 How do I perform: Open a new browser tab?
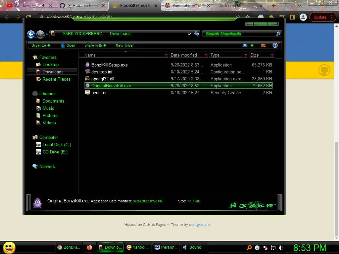[273, 6]
